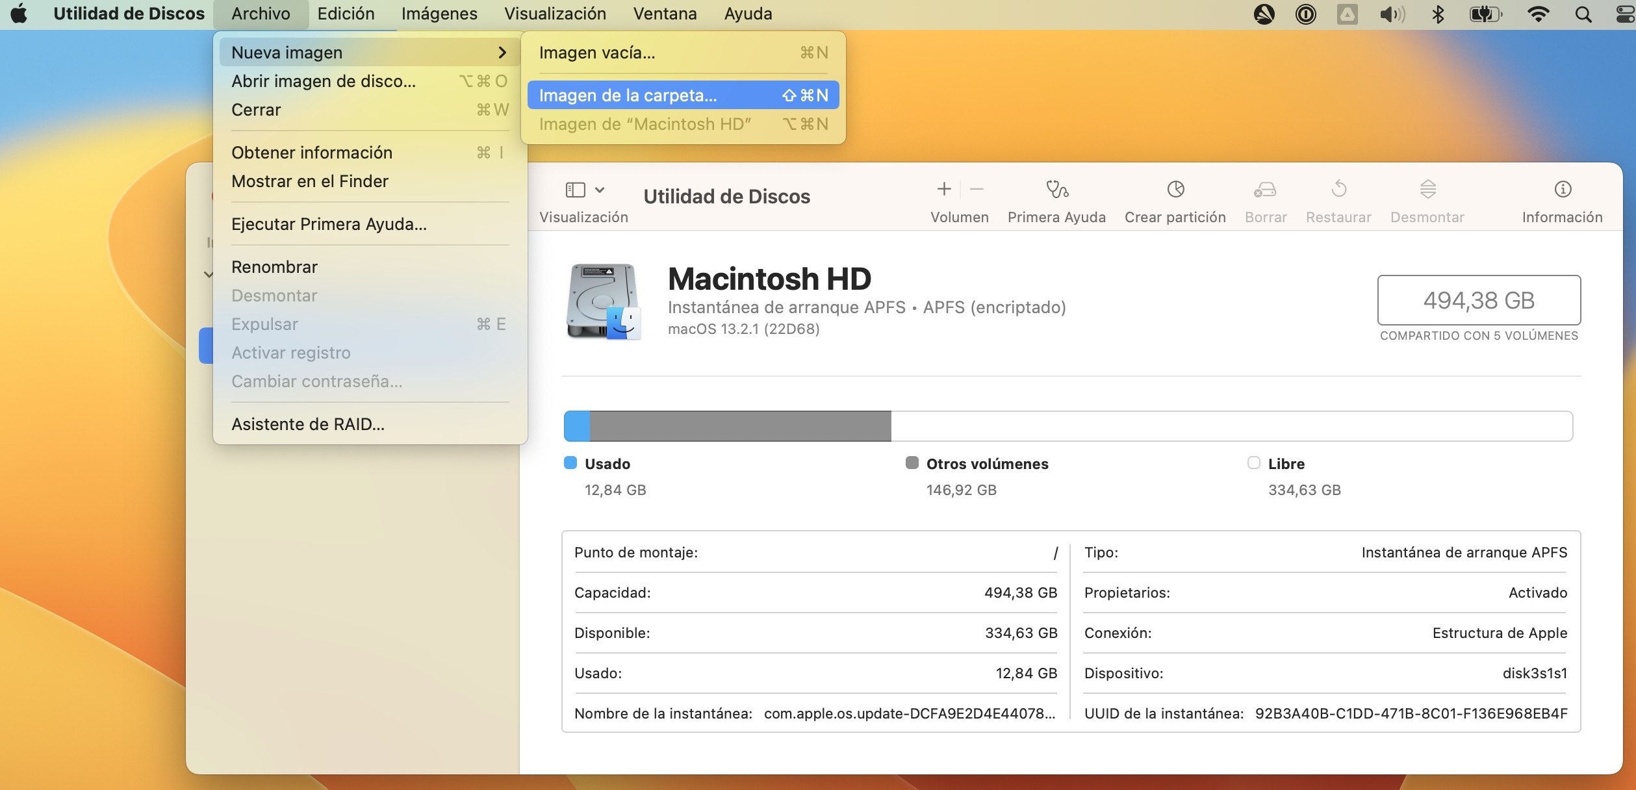Click the Información label in toolbar
The height and width of the screenshot is (790, 1636).
click(1562, 217)
